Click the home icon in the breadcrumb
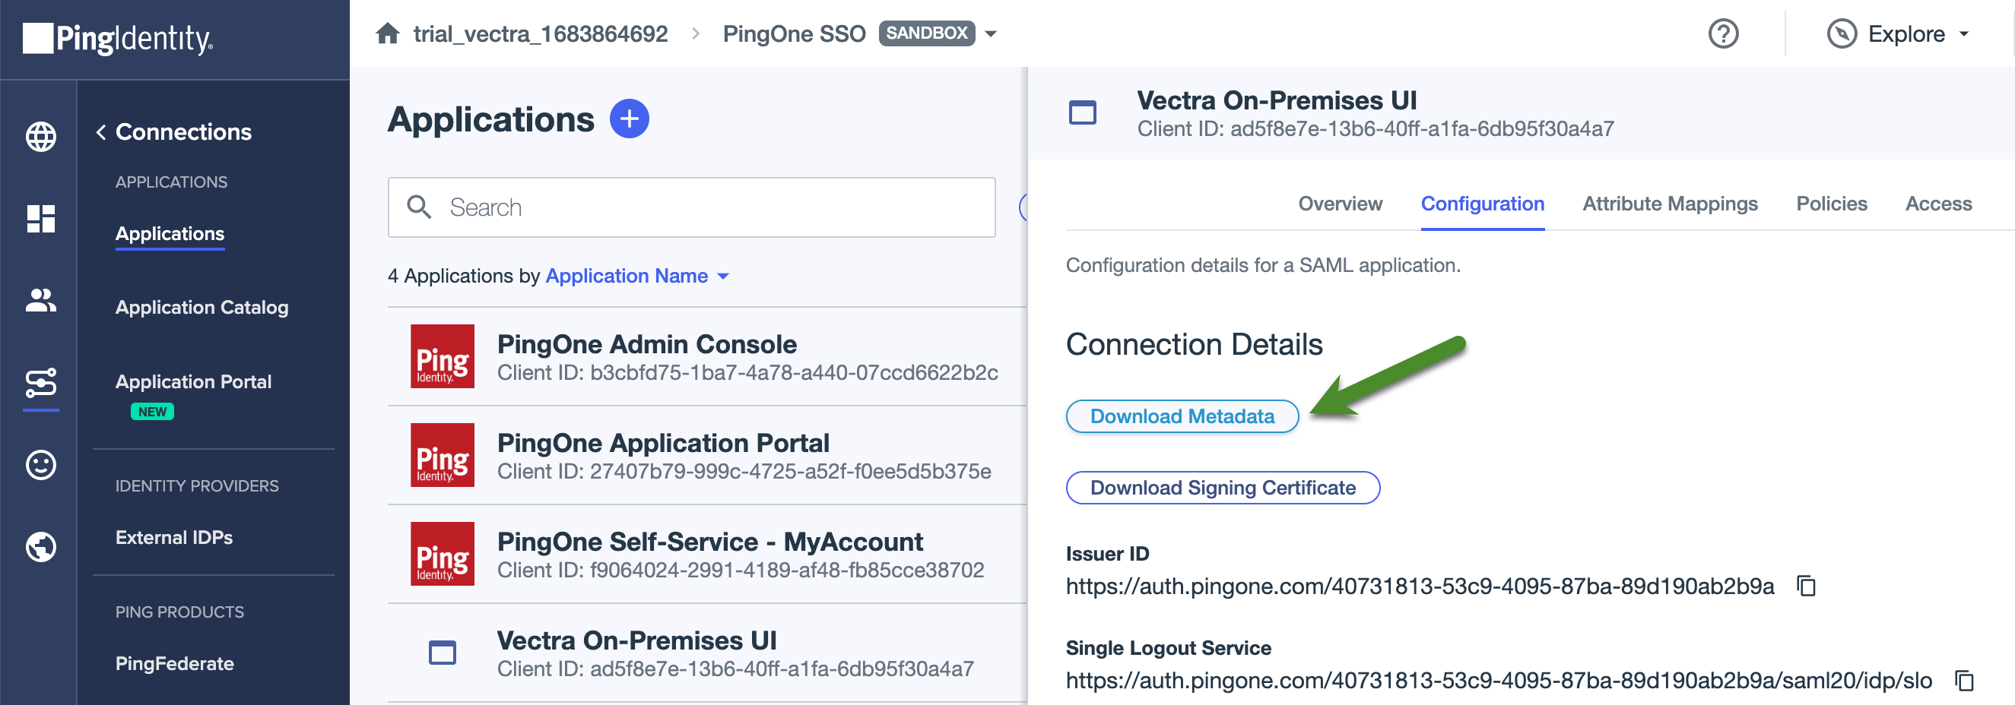 tap(389, 33)
